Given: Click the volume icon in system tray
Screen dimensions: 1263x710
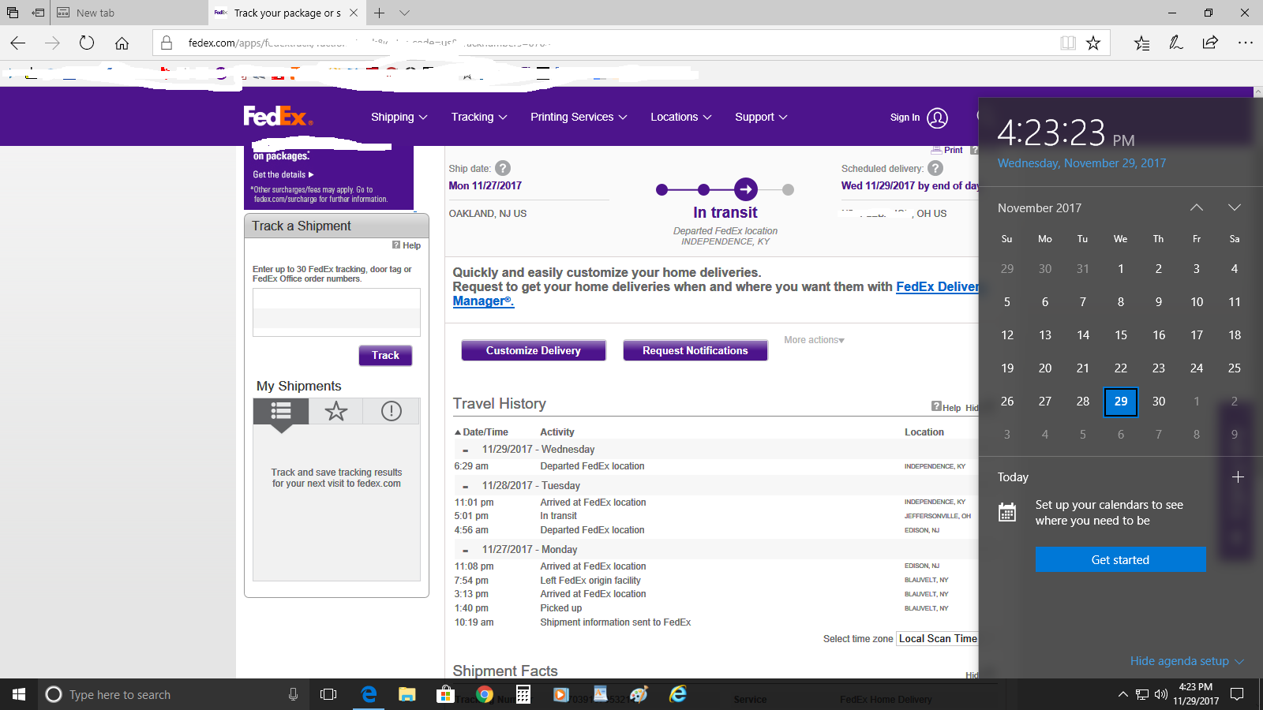Looking at the screenshot, I should coord(1160,694).
